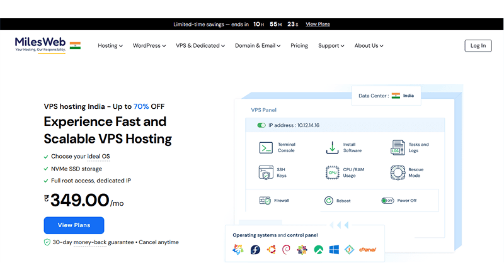The width and height of the screenshot is (504, 280).
Task: Select the Fedora logo icon
Action: pos(255,250)
